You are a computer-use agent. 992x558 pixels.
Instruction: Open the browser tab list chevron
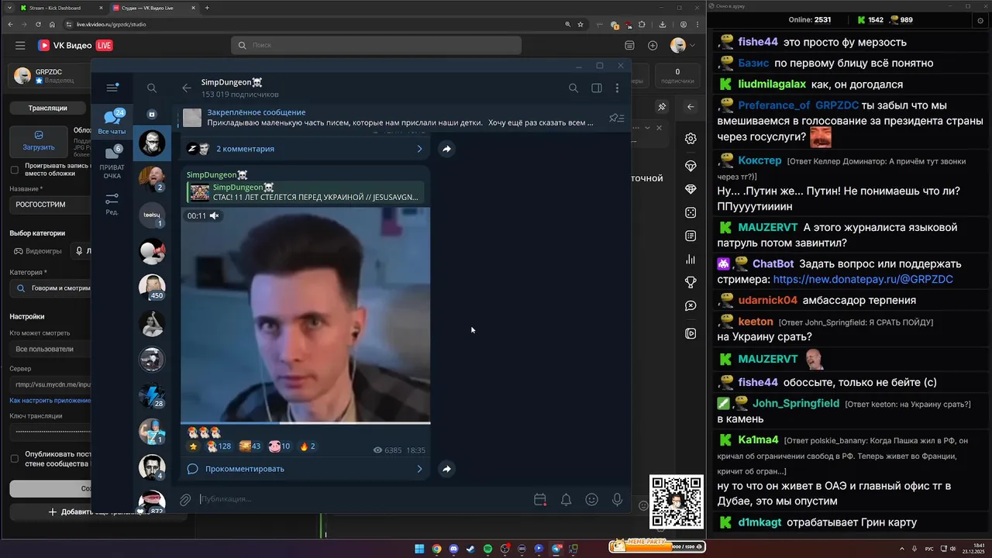[9, 8]
